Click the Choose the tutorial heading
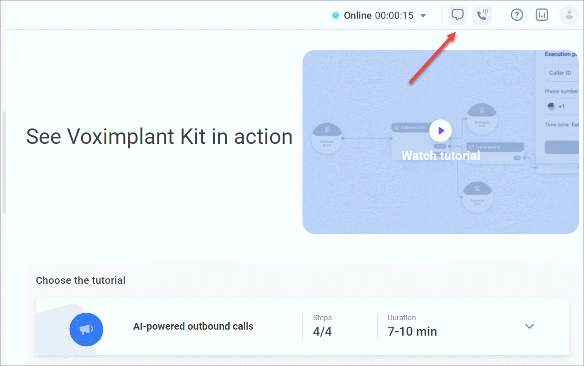The image size is (584, 366). (81, 280)
